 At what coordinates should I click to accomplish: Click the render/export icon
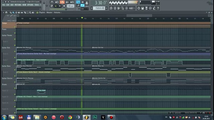coord(146,8)
